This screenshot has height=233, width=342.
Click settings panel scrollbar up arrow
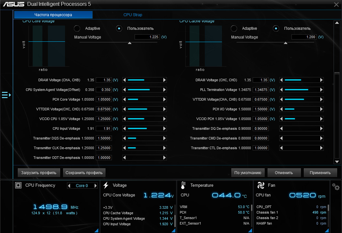pyautogui.click(x=337, y=23)
